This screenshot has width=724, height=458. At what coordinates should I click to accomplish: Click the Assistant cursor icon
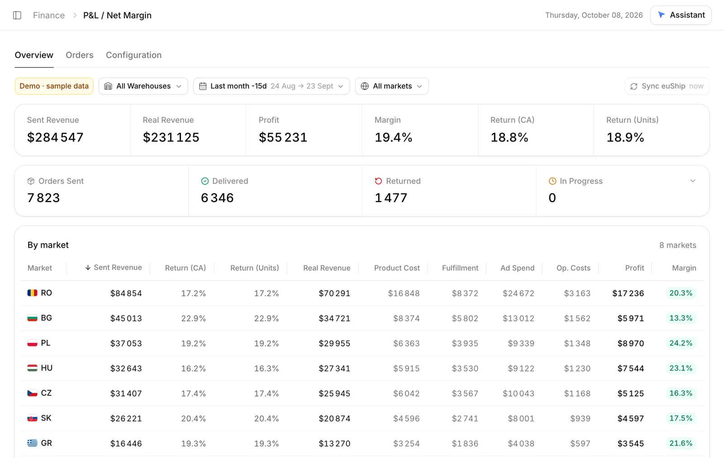click(x=661, y=15)
